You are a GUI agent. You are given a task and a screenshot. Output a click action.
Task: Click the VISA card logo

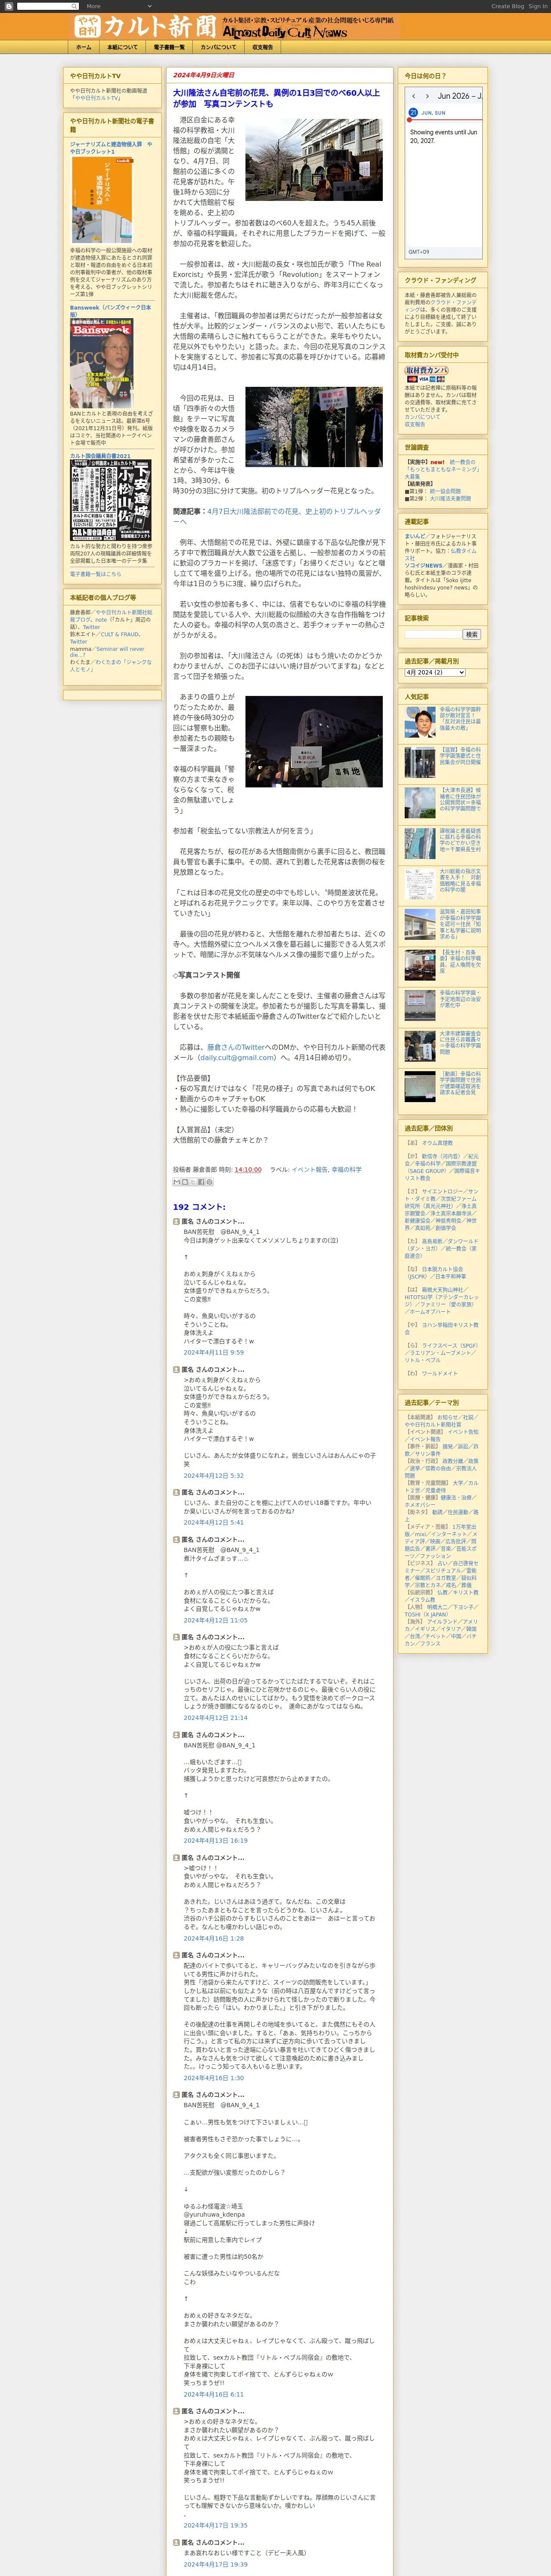point(424,379)
